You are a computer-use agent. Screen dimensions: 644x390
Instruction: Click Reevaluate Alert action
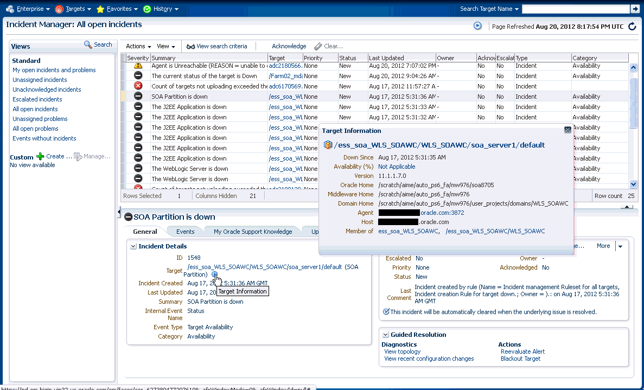(522, 351)
